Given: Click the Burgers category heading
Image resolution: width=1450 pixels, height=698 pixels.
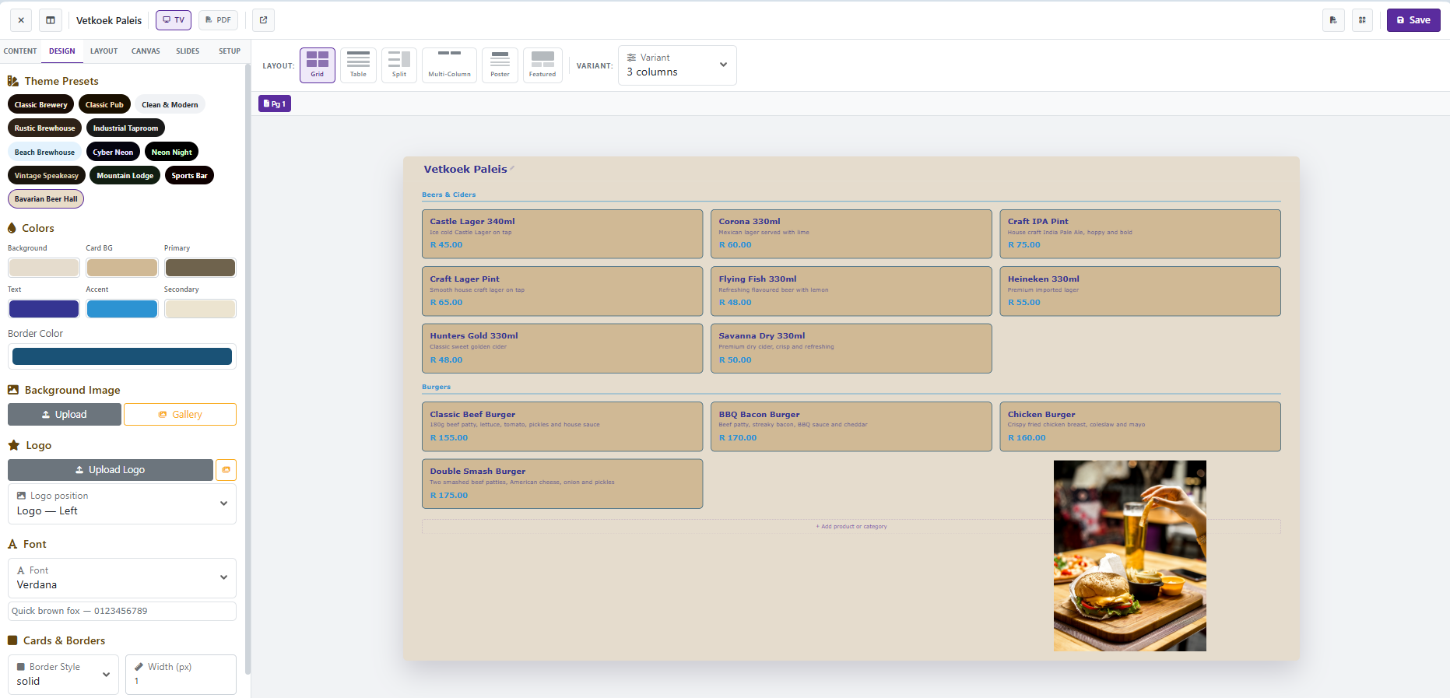Looking at the screenshot, I should tap(437, 387).
